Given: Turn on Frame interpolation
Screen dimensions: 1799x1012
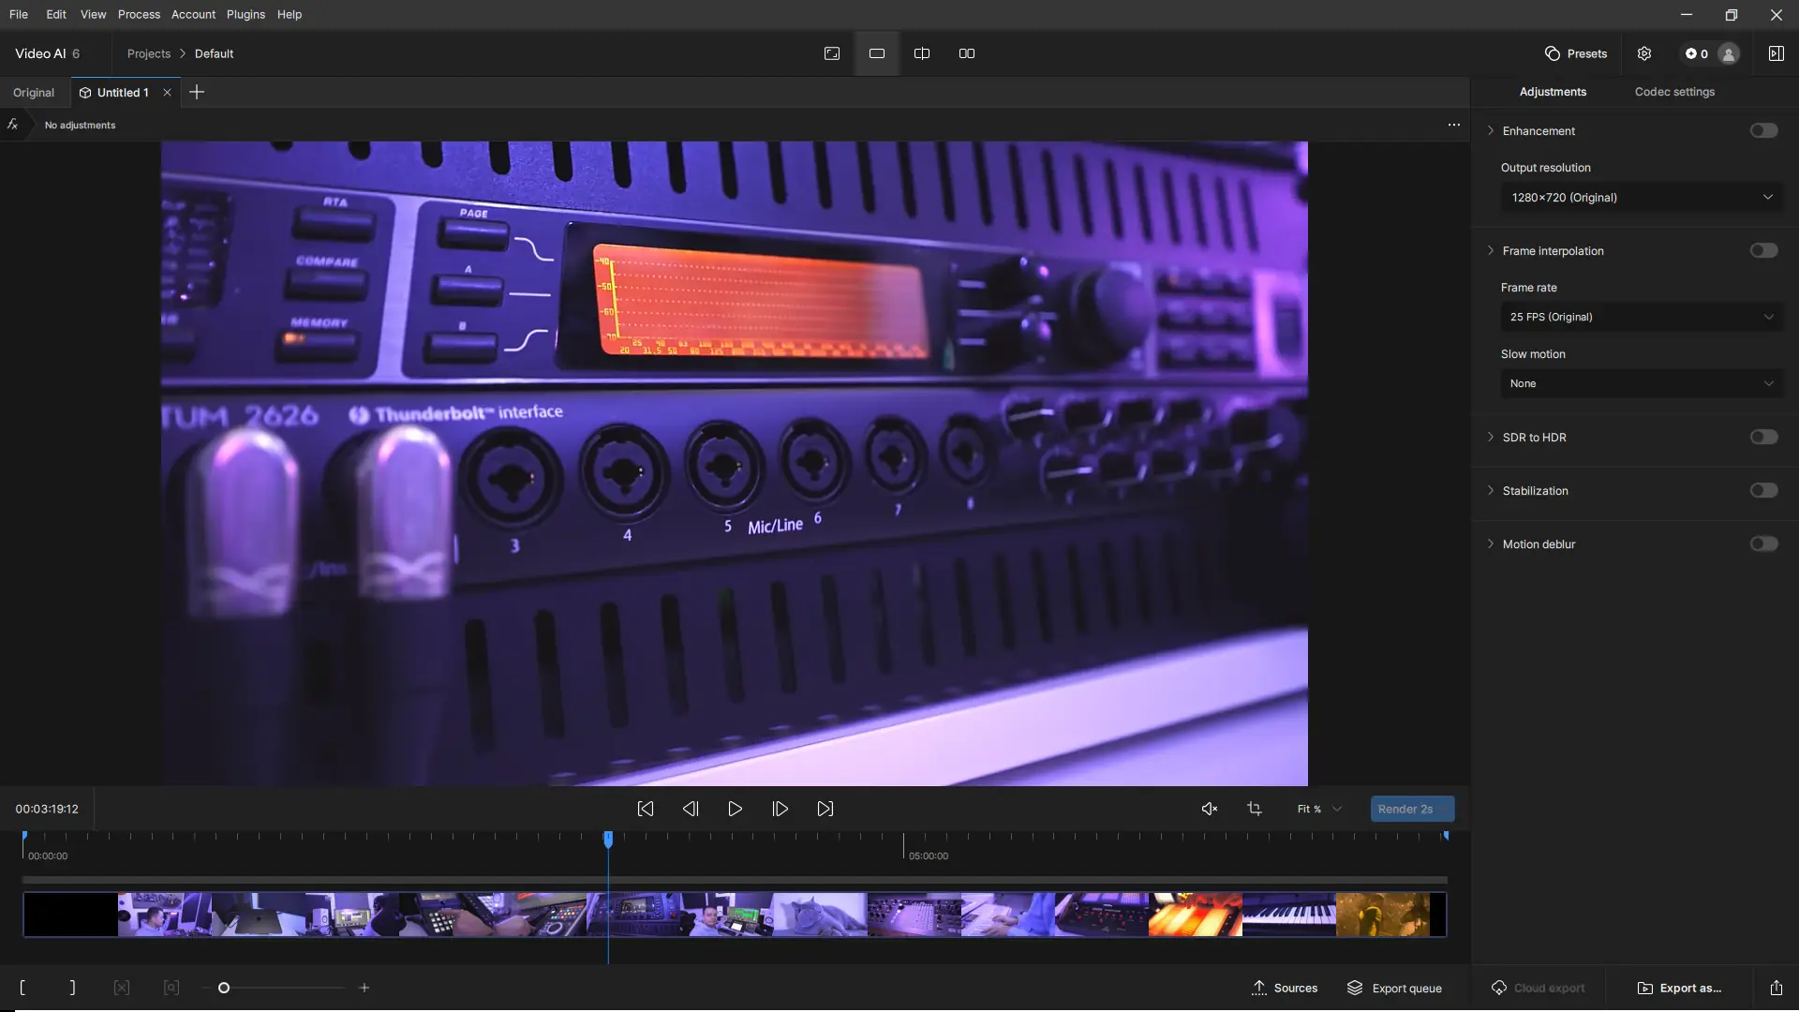Looking at the screenshot, I should click(x=1763, y=250).
